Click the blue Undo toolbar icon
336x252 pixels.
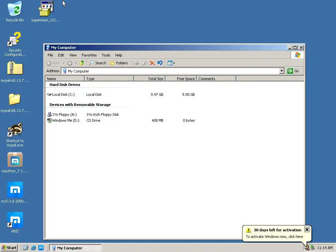(160, 63)
